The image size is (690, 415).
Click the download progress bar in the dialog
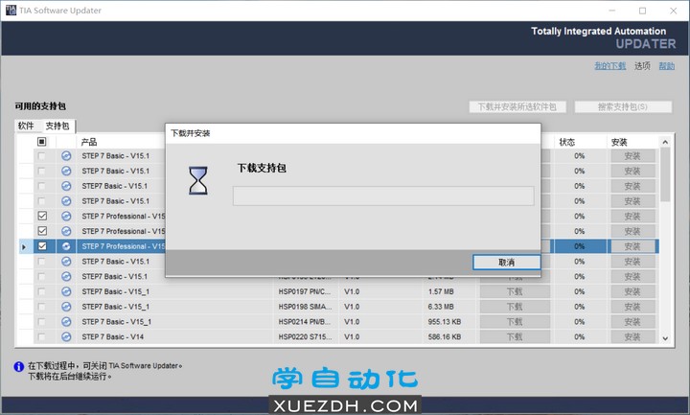point(383,196)
